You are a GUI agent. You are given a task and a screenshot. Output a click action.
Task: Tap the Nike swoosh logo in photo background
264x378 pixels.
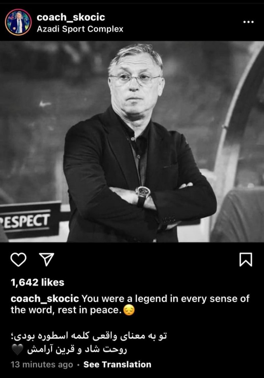(45, 104)
